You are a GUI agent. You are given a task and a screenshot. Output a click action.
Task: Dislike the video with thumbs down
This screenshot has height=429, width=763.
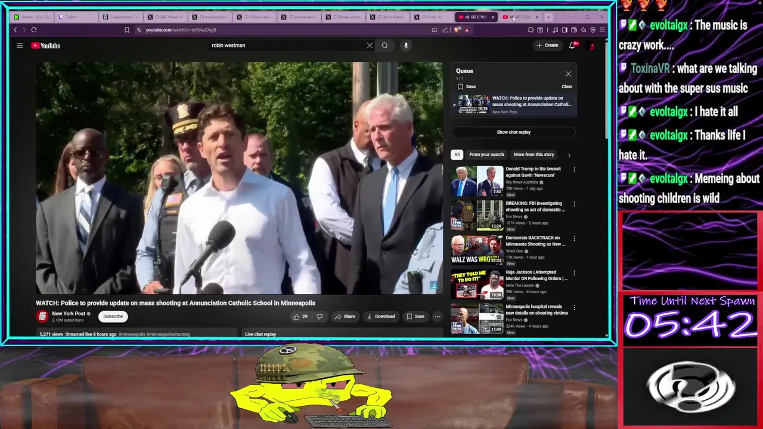pos(320,316)
